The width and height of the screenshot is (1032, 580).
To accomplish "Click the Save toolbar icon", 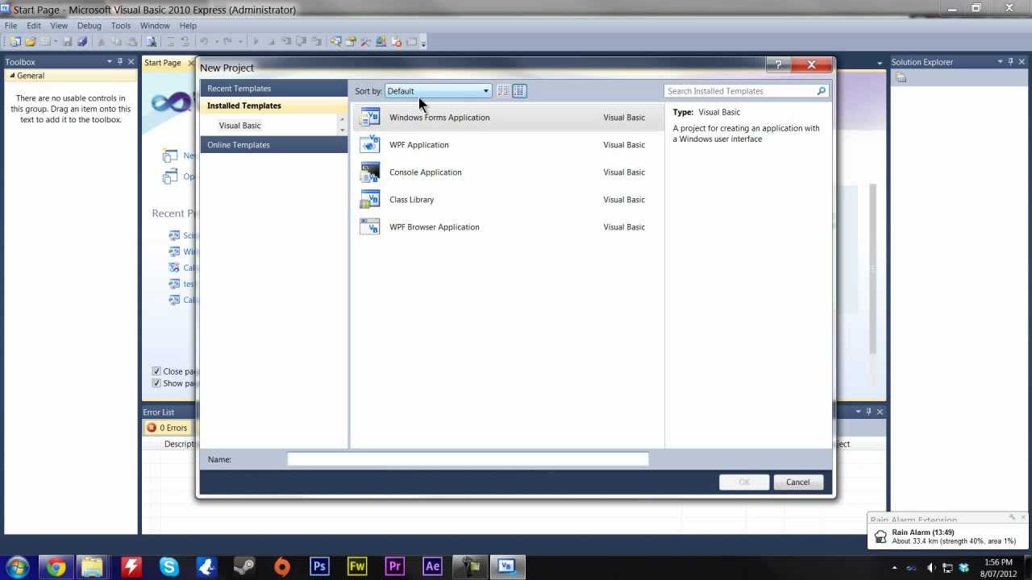I will tap(67, 42).
